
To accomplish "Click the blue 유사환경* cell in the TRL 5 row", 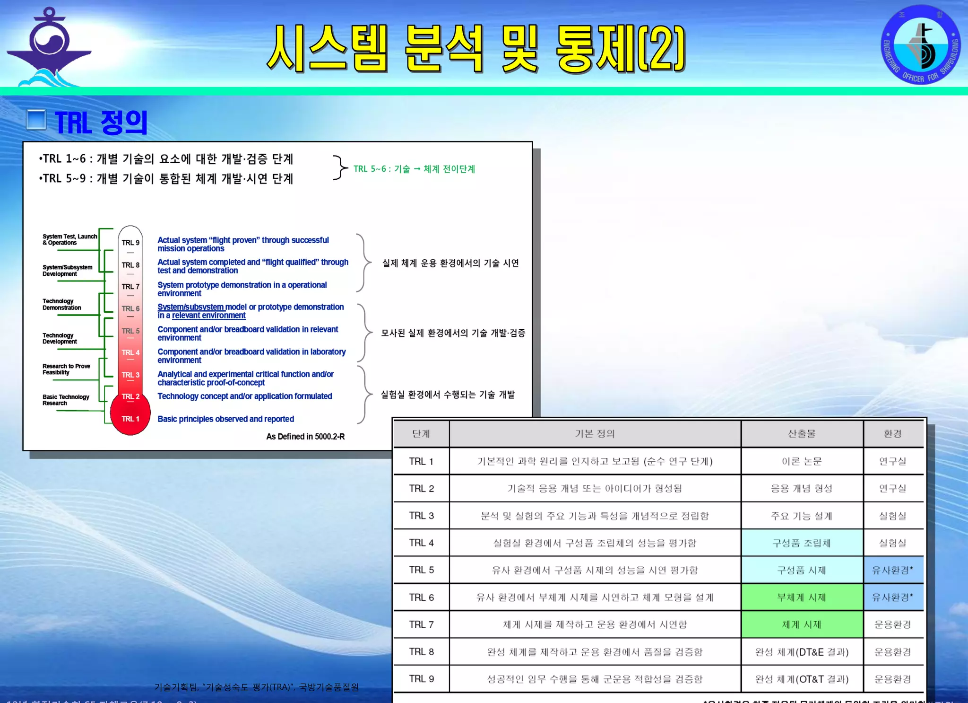I will (x=893, y=570).
